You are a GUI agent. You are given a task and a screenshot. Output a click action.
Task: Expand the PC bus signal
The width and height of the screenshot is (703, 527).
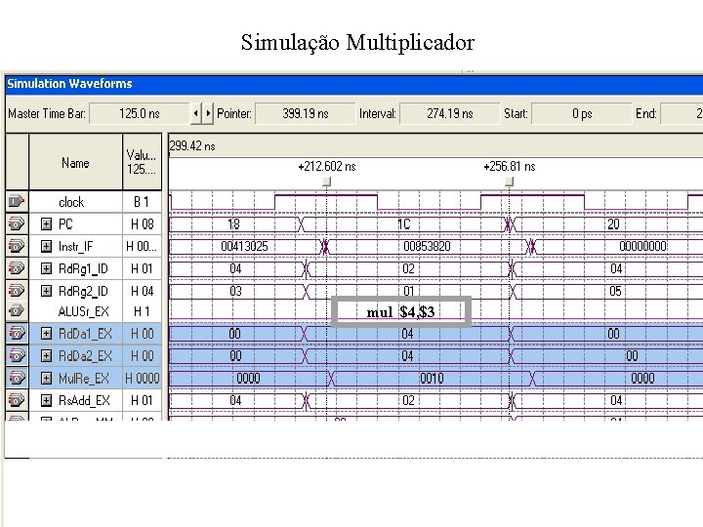tap(46, 223)
